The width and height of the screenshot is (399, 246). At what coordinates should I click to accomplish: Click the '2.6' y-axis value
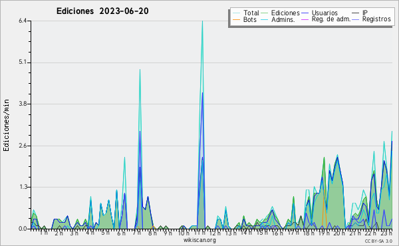(23, 146)
